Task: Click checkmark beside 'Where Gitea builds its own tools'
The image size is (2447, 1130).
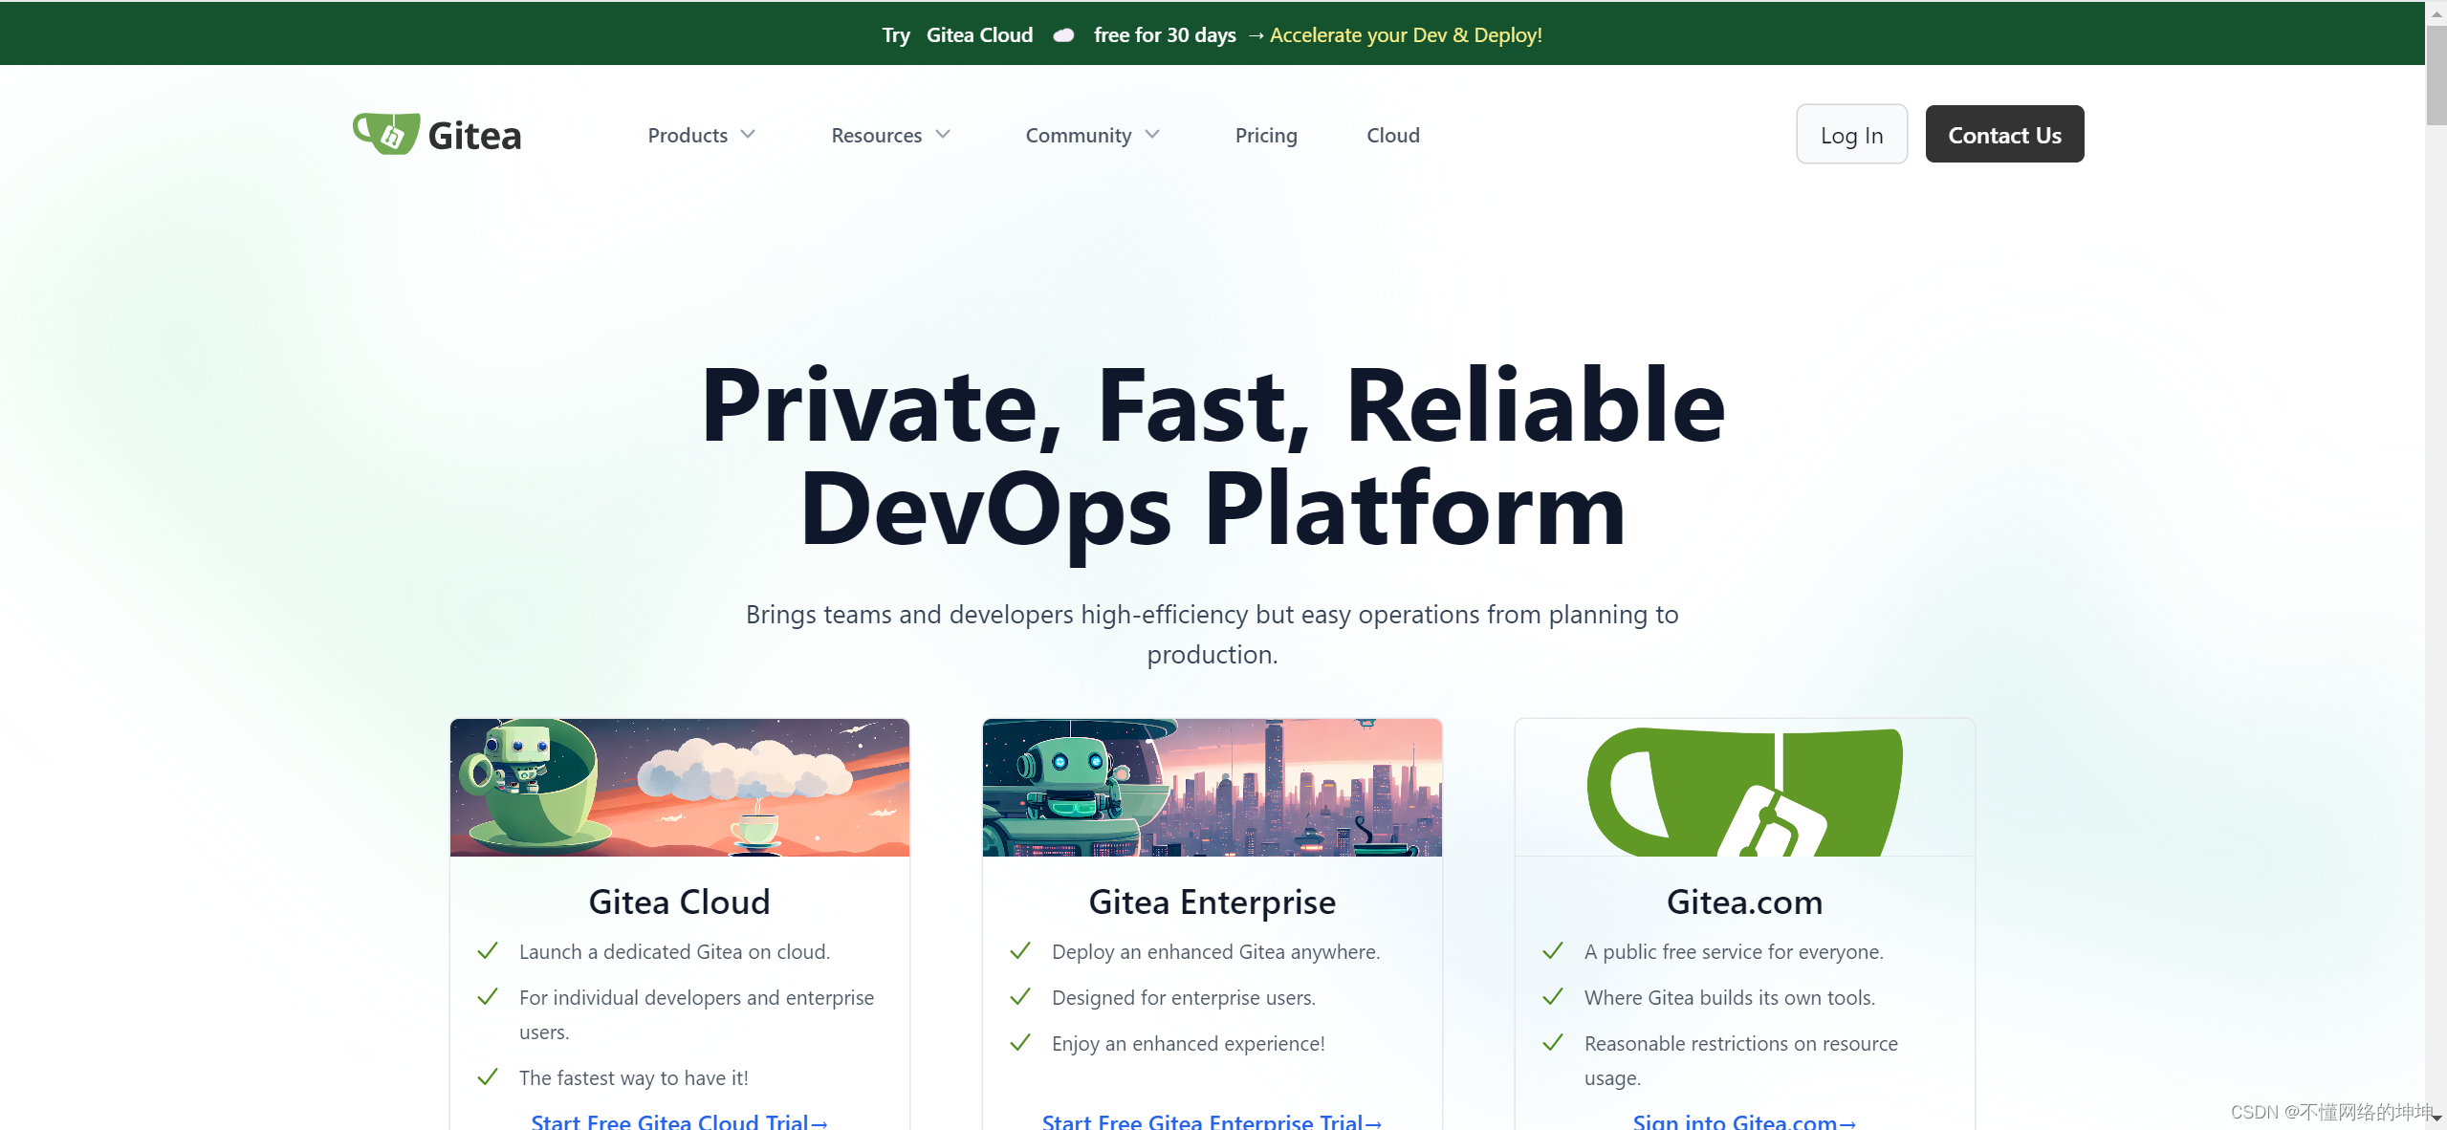Action: point(1553,997)
